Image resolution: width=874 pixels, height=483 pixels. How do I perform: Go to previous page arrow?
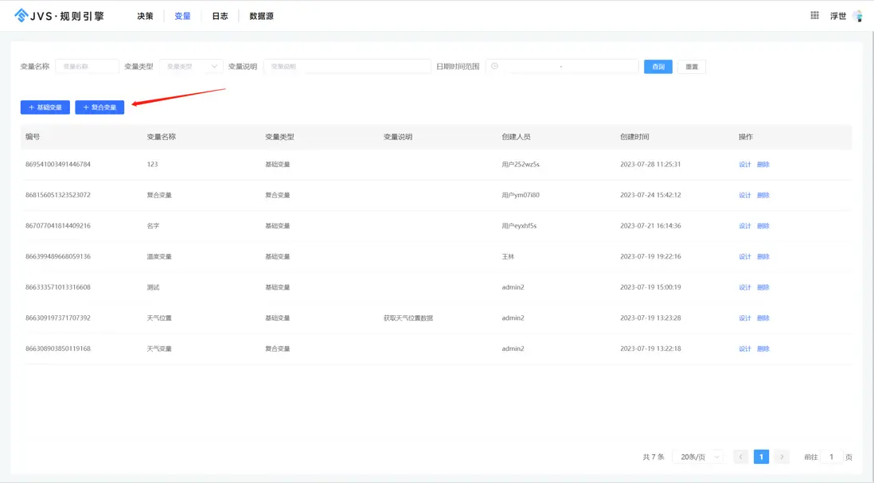(x=740, y=457)
